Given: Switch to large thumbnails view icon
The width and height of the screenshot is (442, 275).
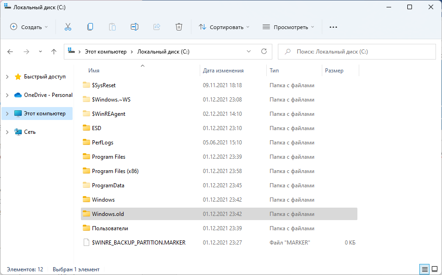Looking at the screenshot, I should (435, 269).
